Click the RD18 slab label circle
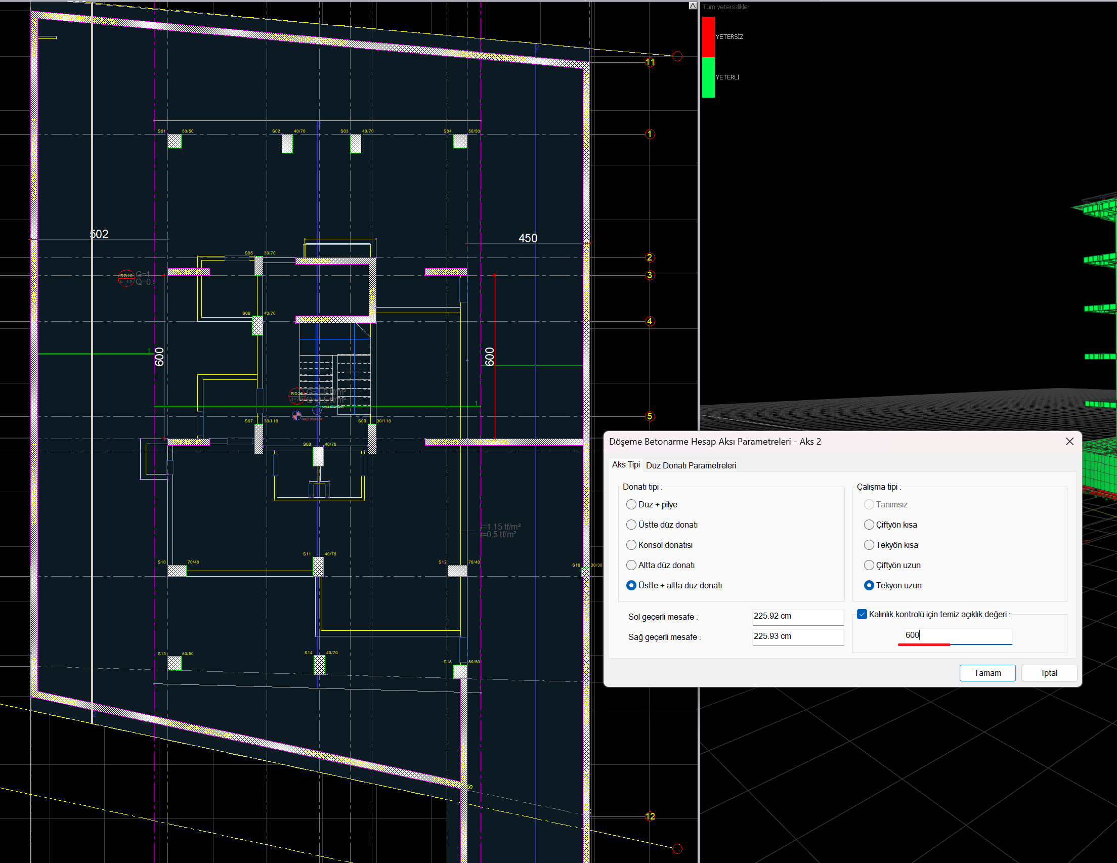The image size is (1117, 863). click(126, 278)
